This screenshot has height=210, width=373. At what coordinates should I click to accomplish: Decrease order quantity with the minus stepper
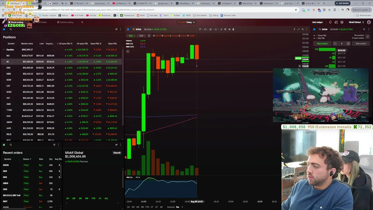pos(335,43)
